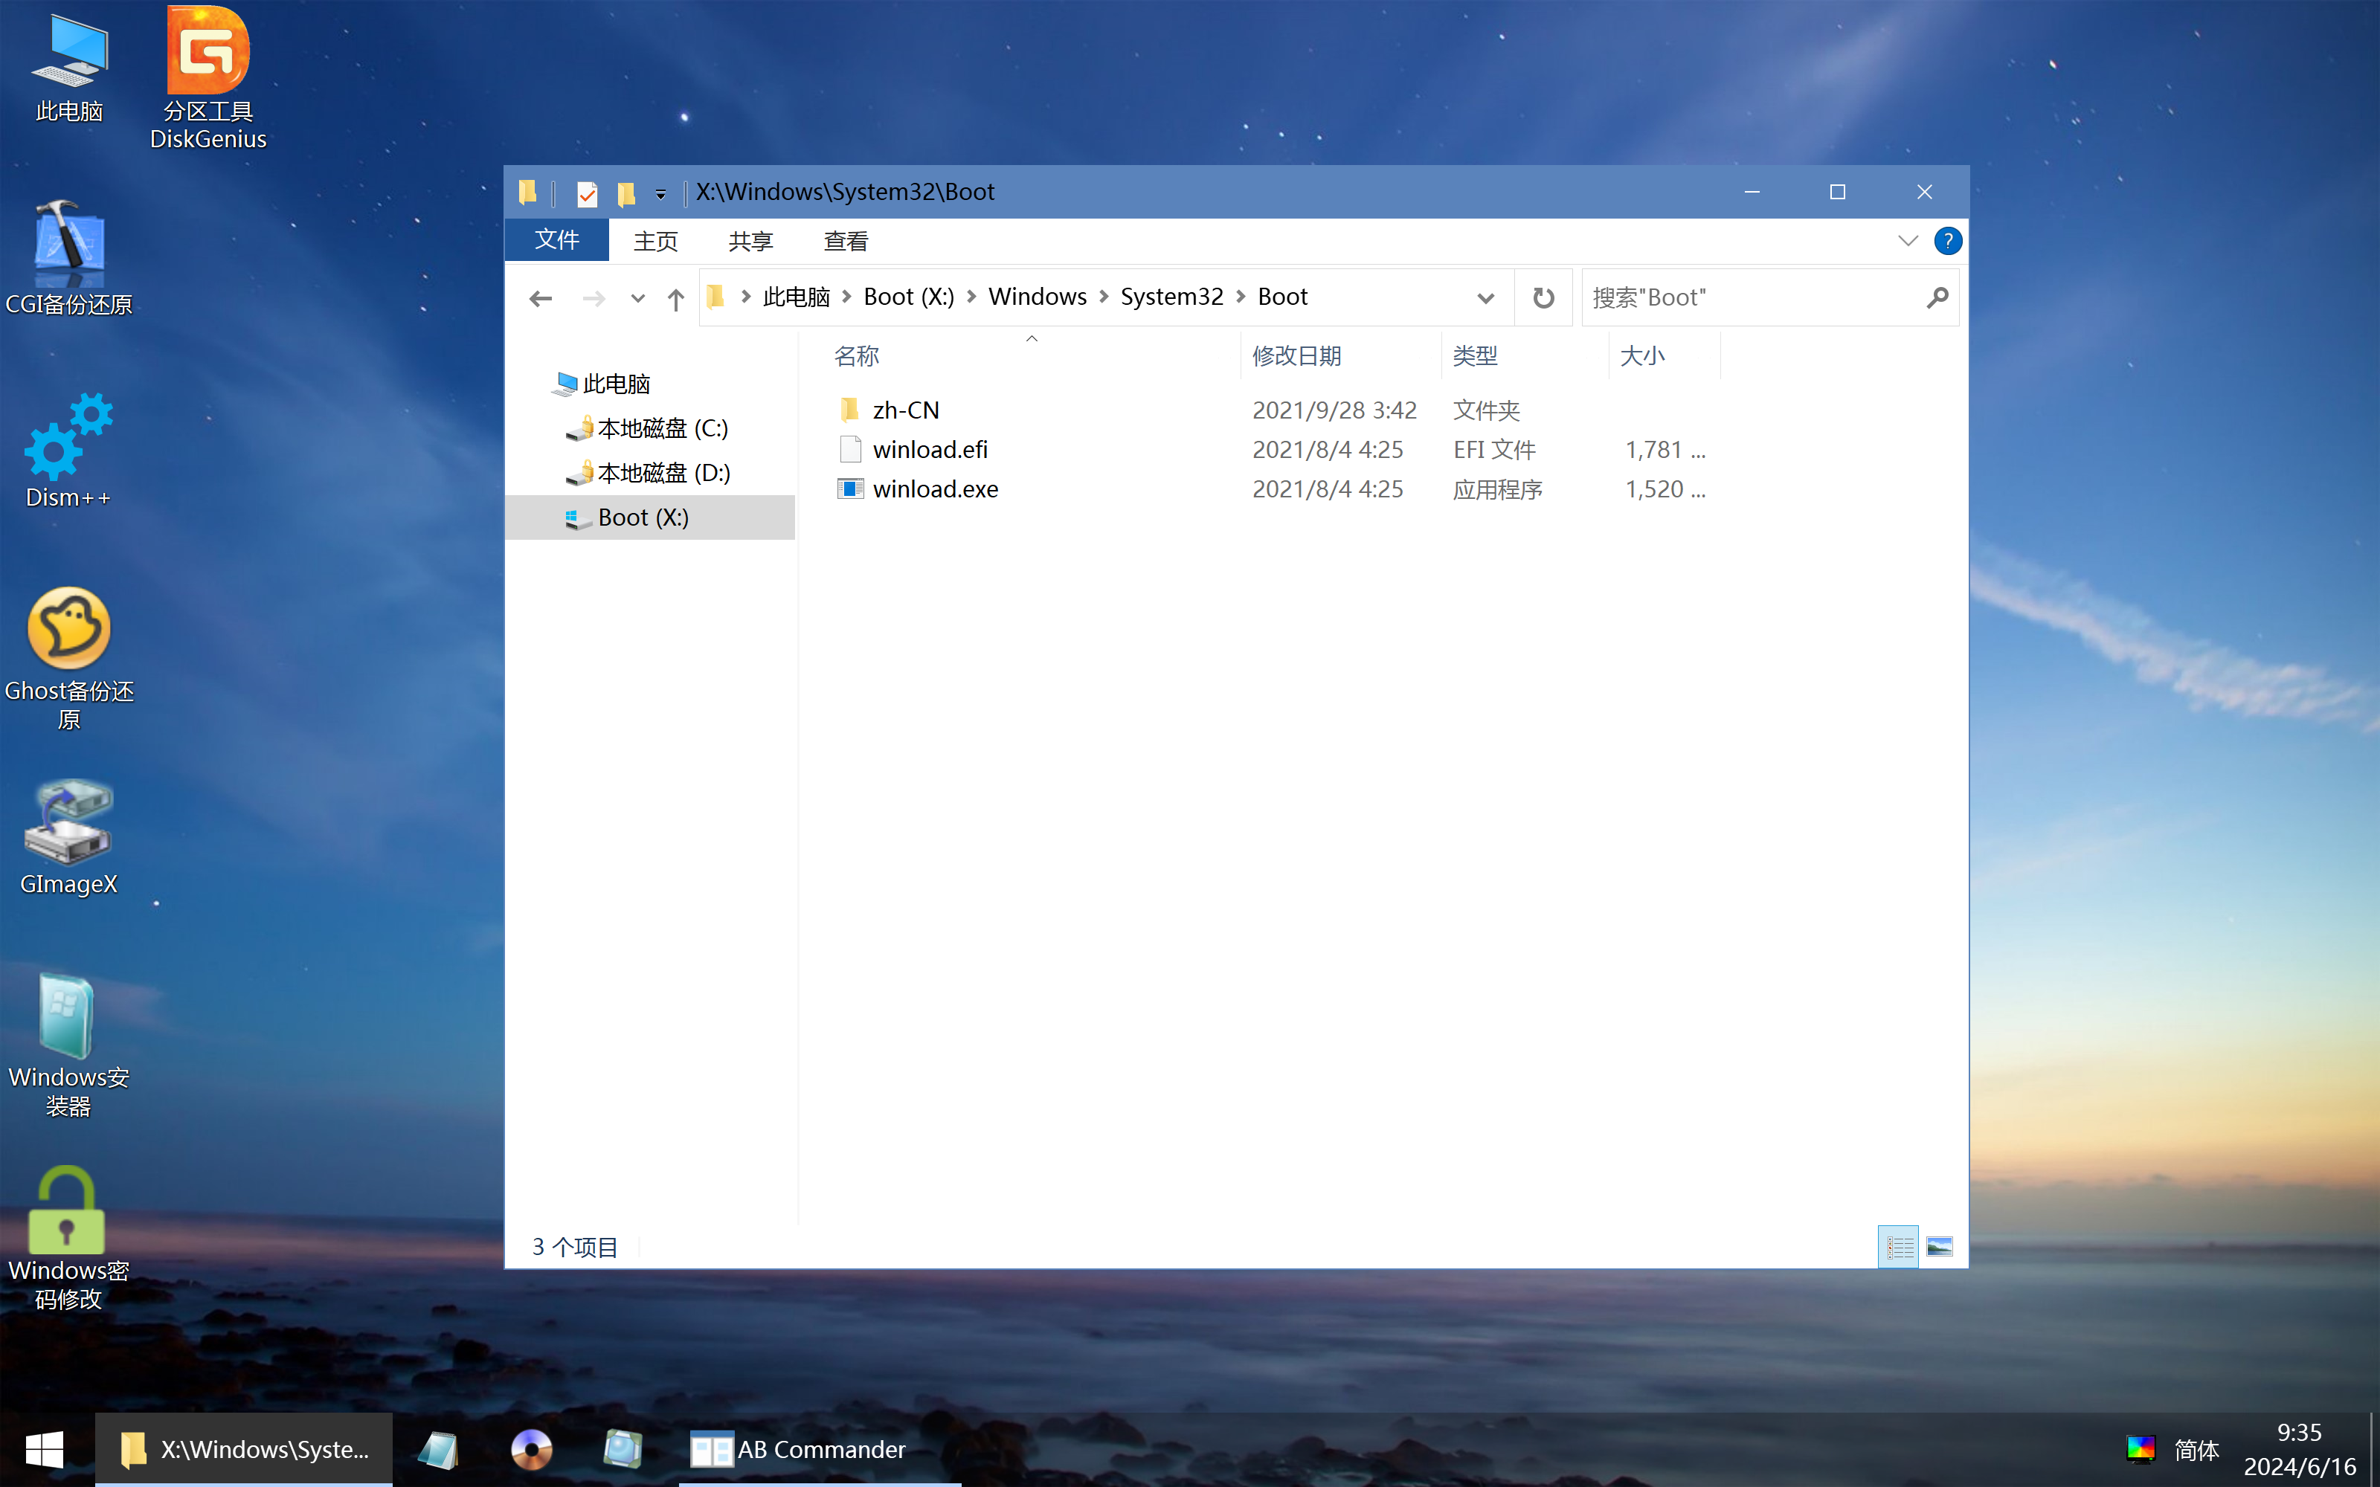Launch Dism++ desktop icon

69,451
